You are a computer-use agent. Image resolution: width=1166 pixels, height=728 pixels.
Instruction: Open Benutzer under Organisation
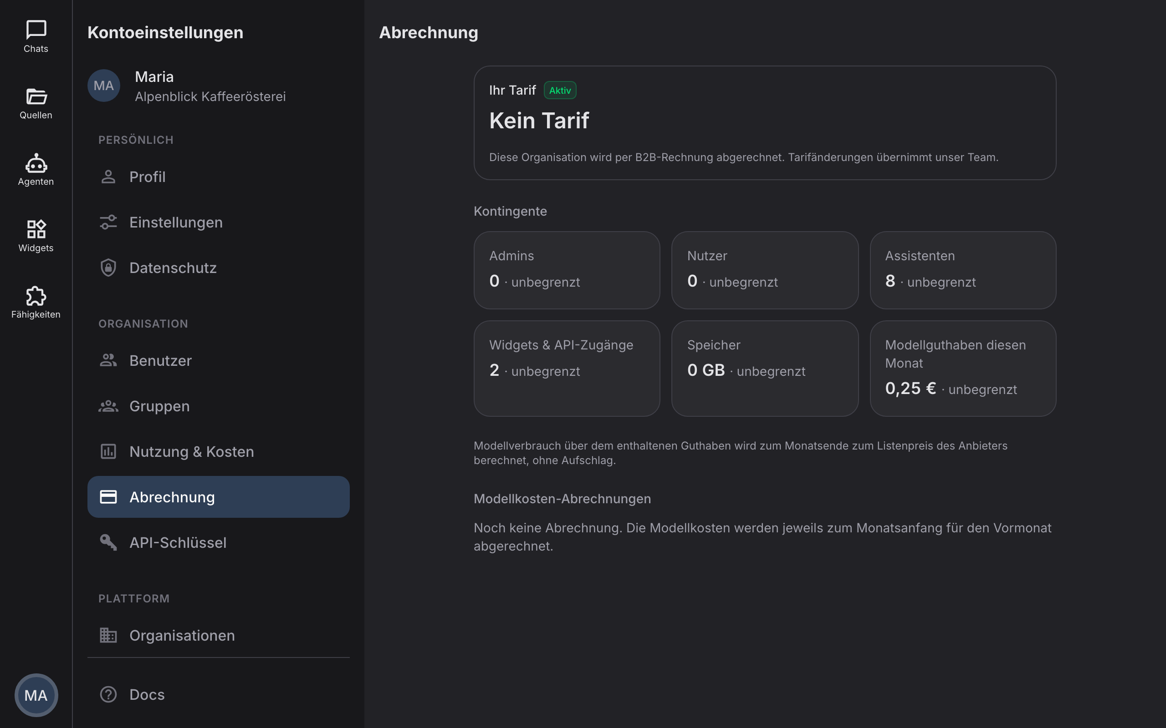218,360
